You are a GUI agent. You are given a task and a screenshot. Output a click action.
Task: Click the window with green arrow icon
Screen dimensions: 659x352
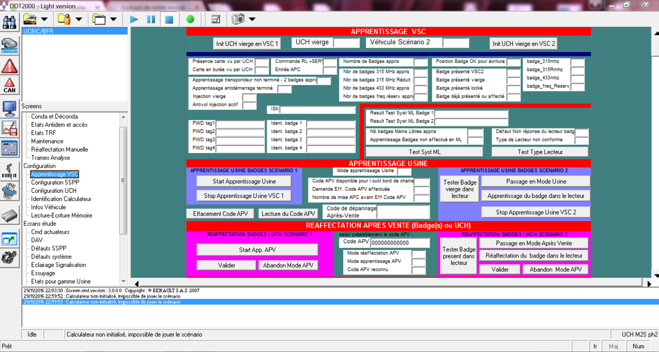9,239
